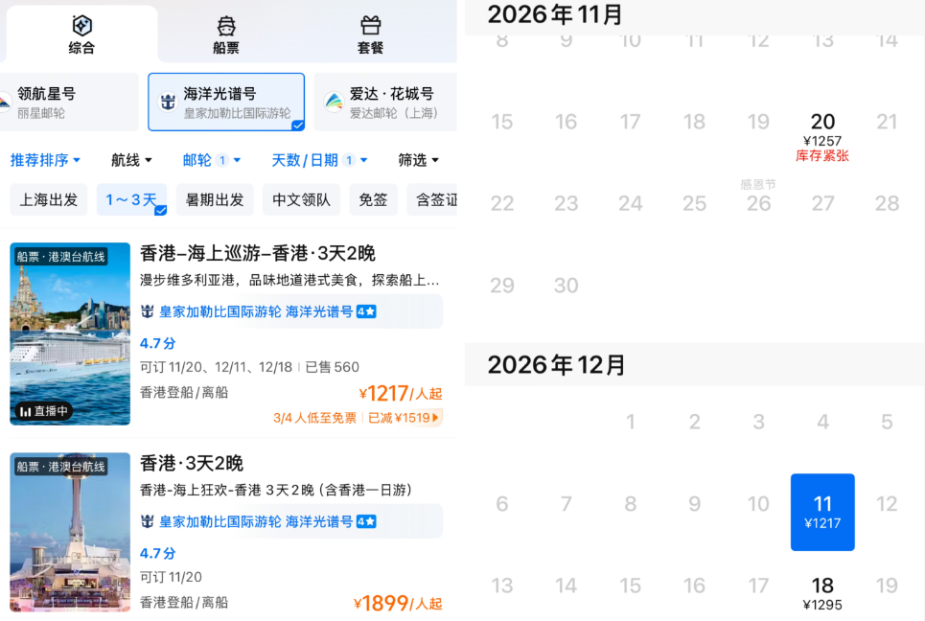Viewport: 925px width, 621px height.
Task: Click the 2026年11月 month header
Action: tap(555, 14)
